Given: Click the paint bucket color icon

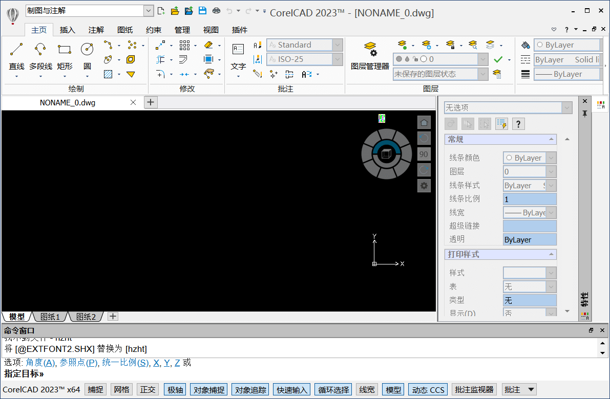Looking at the screenshot, I should pyautogui.click(x=525, y=45).
